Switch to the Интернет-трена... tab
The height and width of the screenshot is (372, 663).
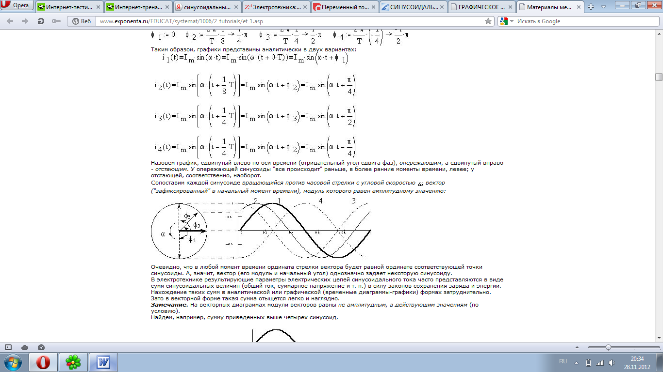coord(138,7)
